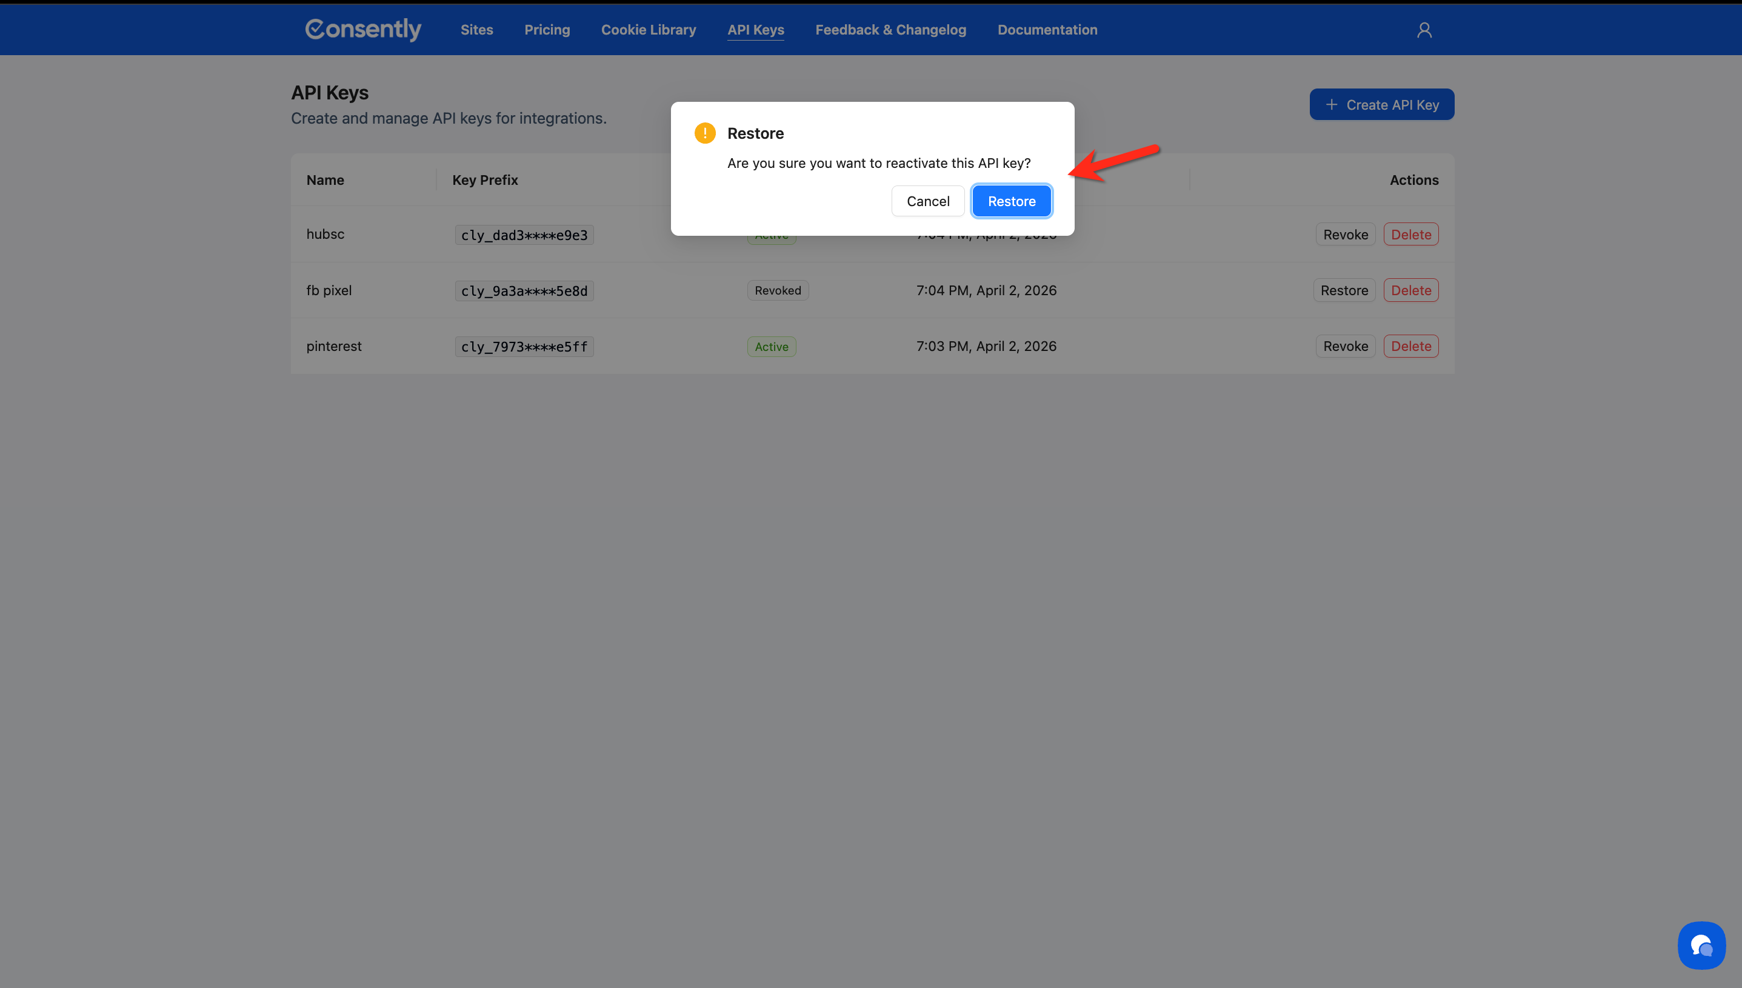Click the cly_7973 key prefix code
Image resolution: width=1742 pixels, height=988 pixels.
click(524, 347)
